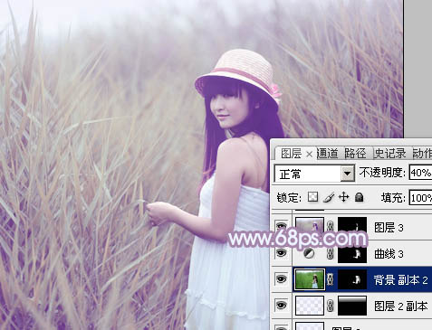The height and width of the screenshot is (330, 432).
Task: Select the 图层 (Layers) tab
Action: point(291,154)
